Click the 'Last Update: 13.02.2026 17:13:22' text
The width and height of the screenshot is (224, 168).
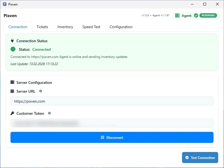pyautogui.click(x=34, y=64)
